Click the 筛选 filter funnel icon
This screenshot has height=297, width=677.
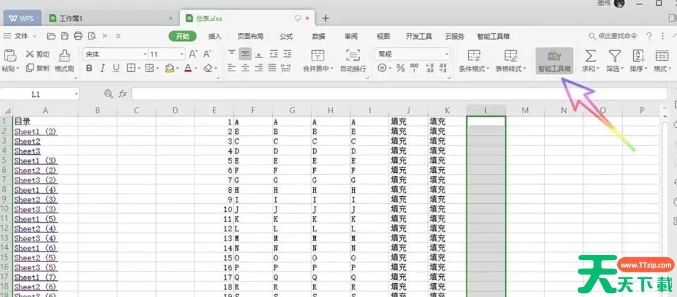tap(614, 56)
